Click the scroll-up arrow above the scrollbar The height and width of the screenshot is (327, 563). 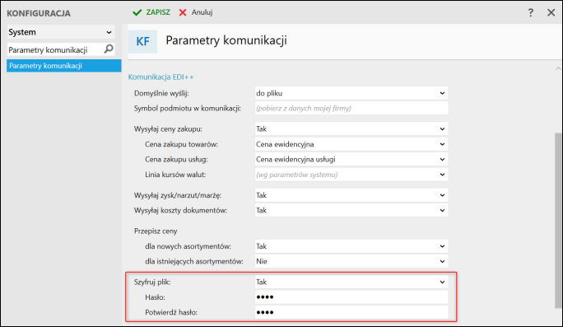[x=558, y=68]
